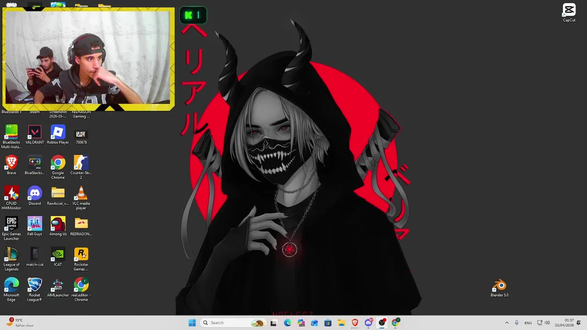Screen dimensions: 587x330
Task: Switch to OBS Studio in taskbar
Action: [x=382, y=323]
